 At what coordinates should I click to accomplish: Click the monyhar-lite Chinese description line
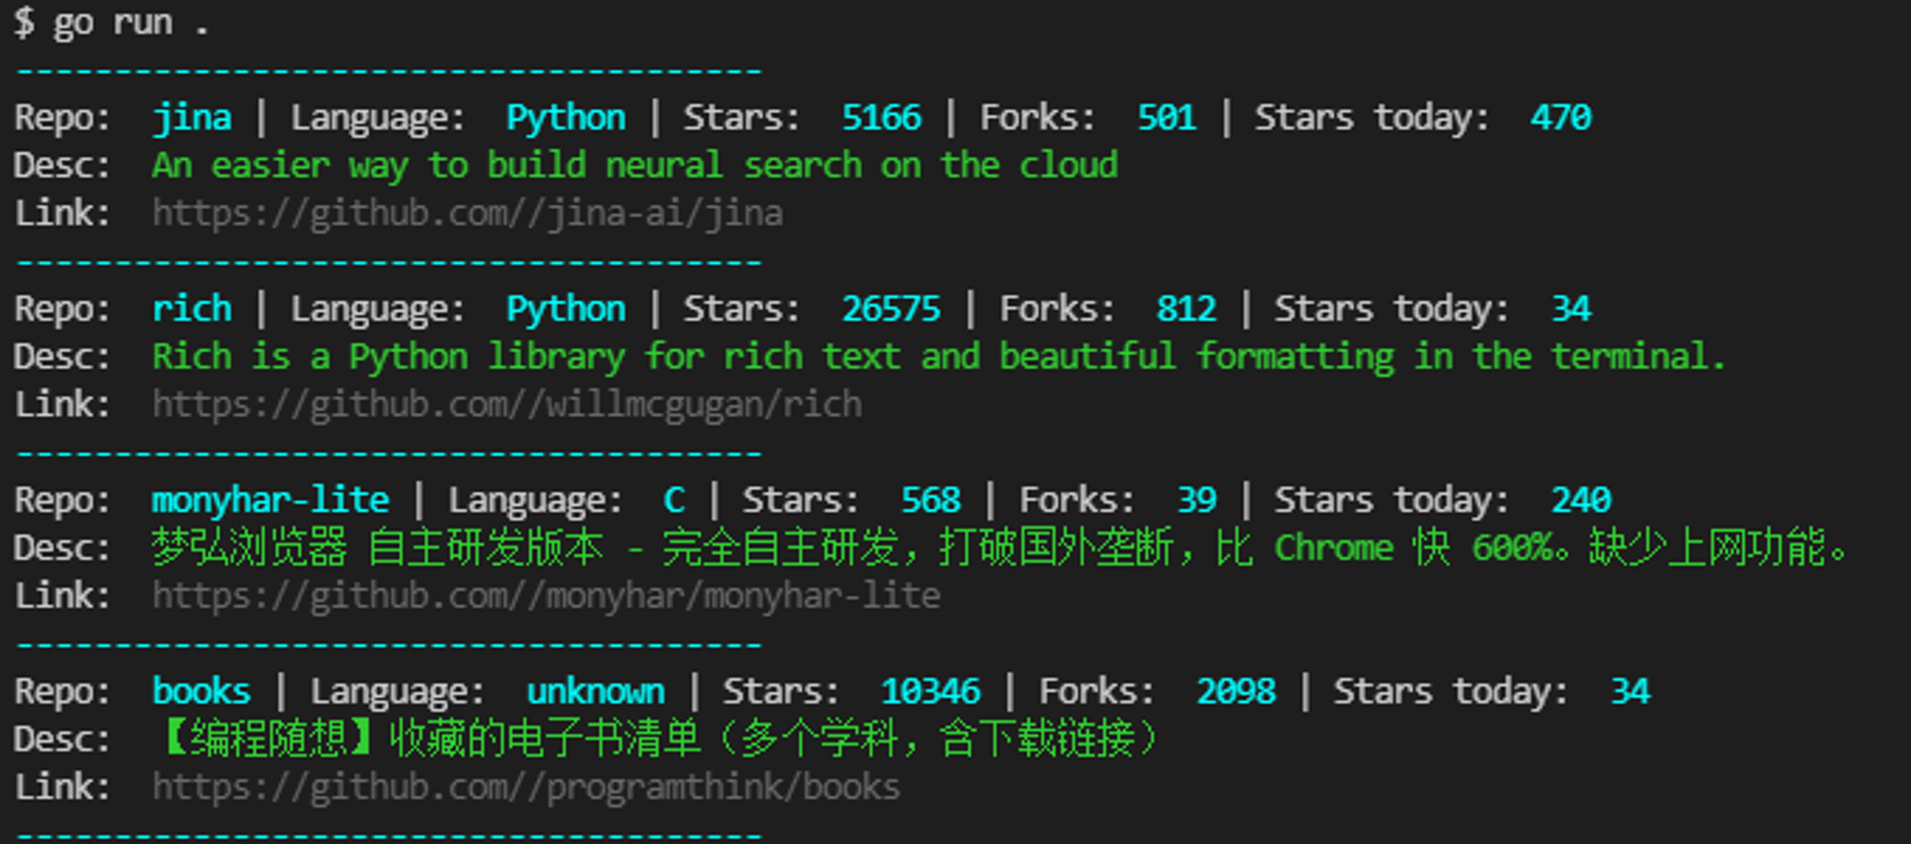point(998,548)
